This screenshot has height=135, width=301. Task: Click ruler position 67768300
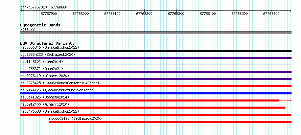point(176,14)
